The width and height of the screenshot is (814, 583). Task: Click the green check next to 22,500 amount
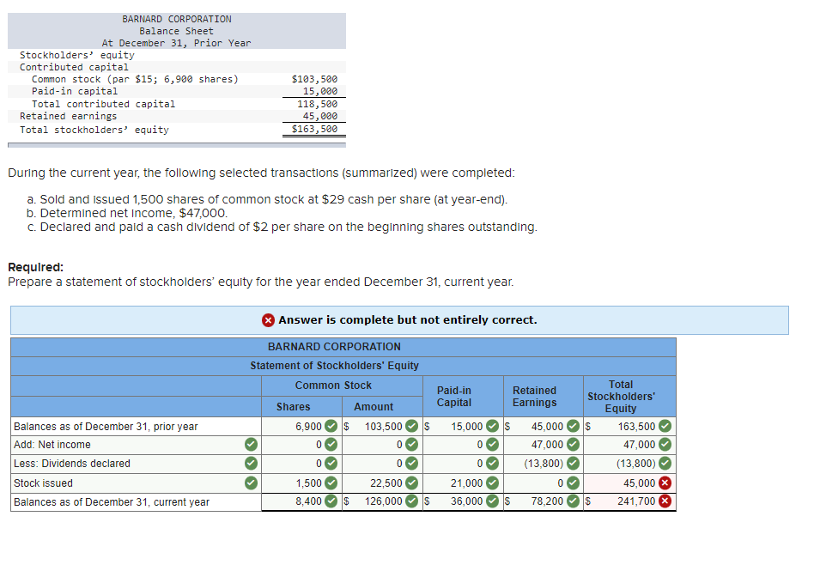click(x=411, y=483)
